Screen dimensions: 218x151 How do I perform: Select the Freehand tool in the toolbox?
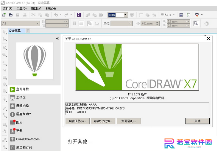coord(4,63)
